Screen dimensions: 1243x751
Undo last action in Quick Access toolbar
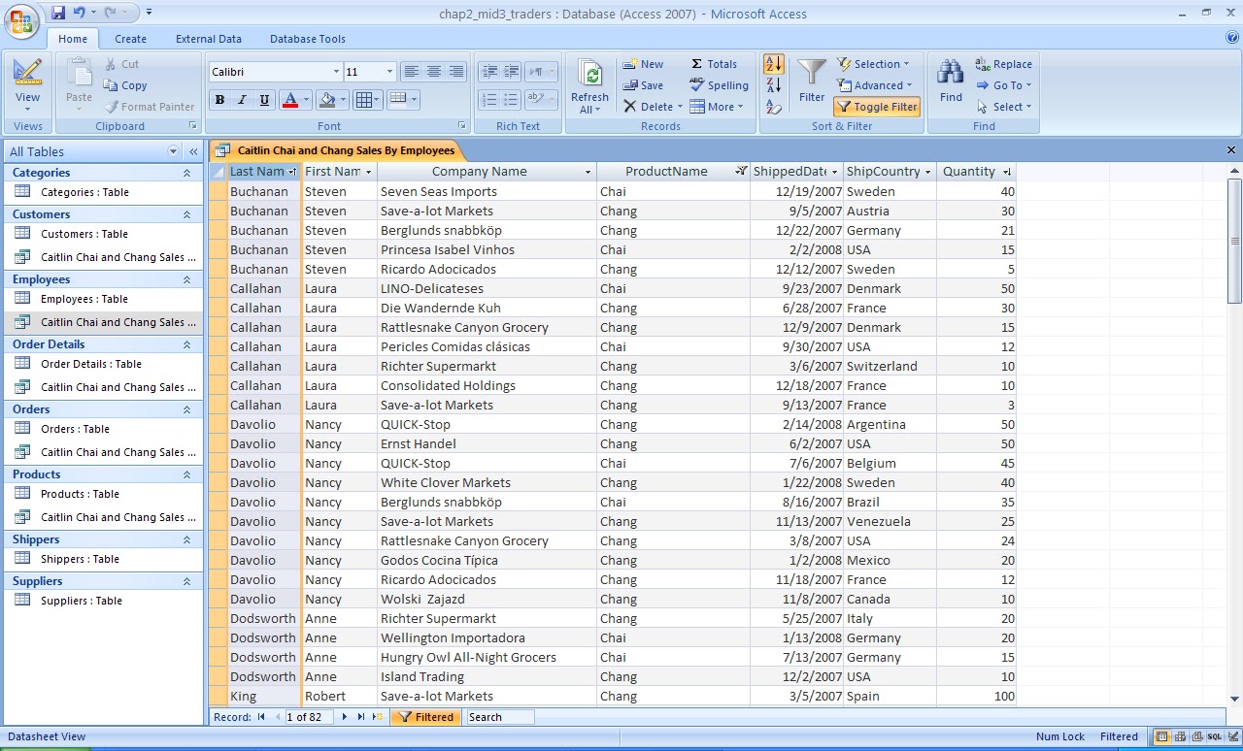(79, 13)
